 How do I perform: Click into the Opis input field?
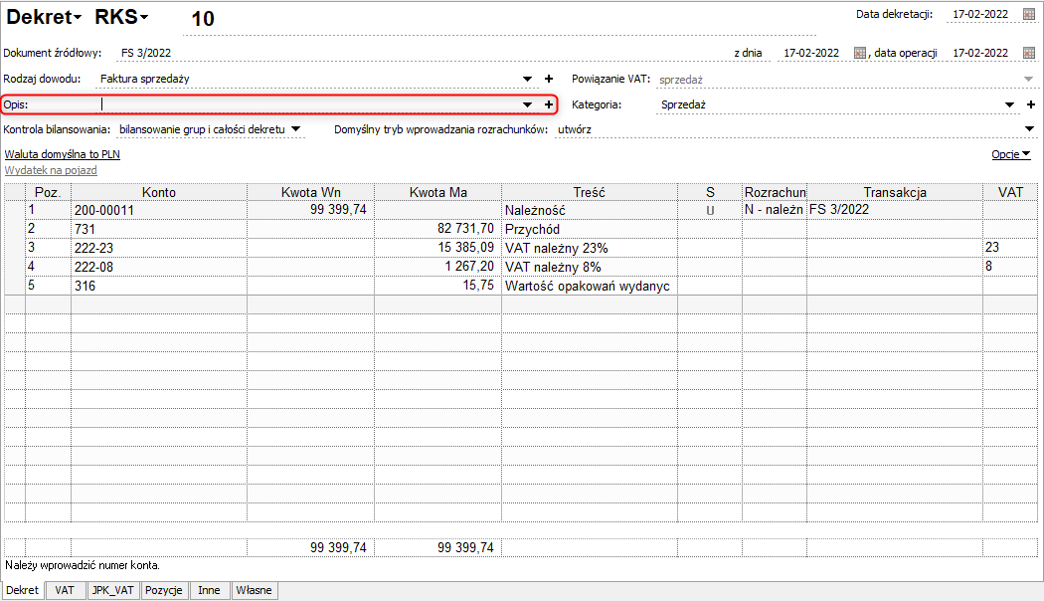308,104
